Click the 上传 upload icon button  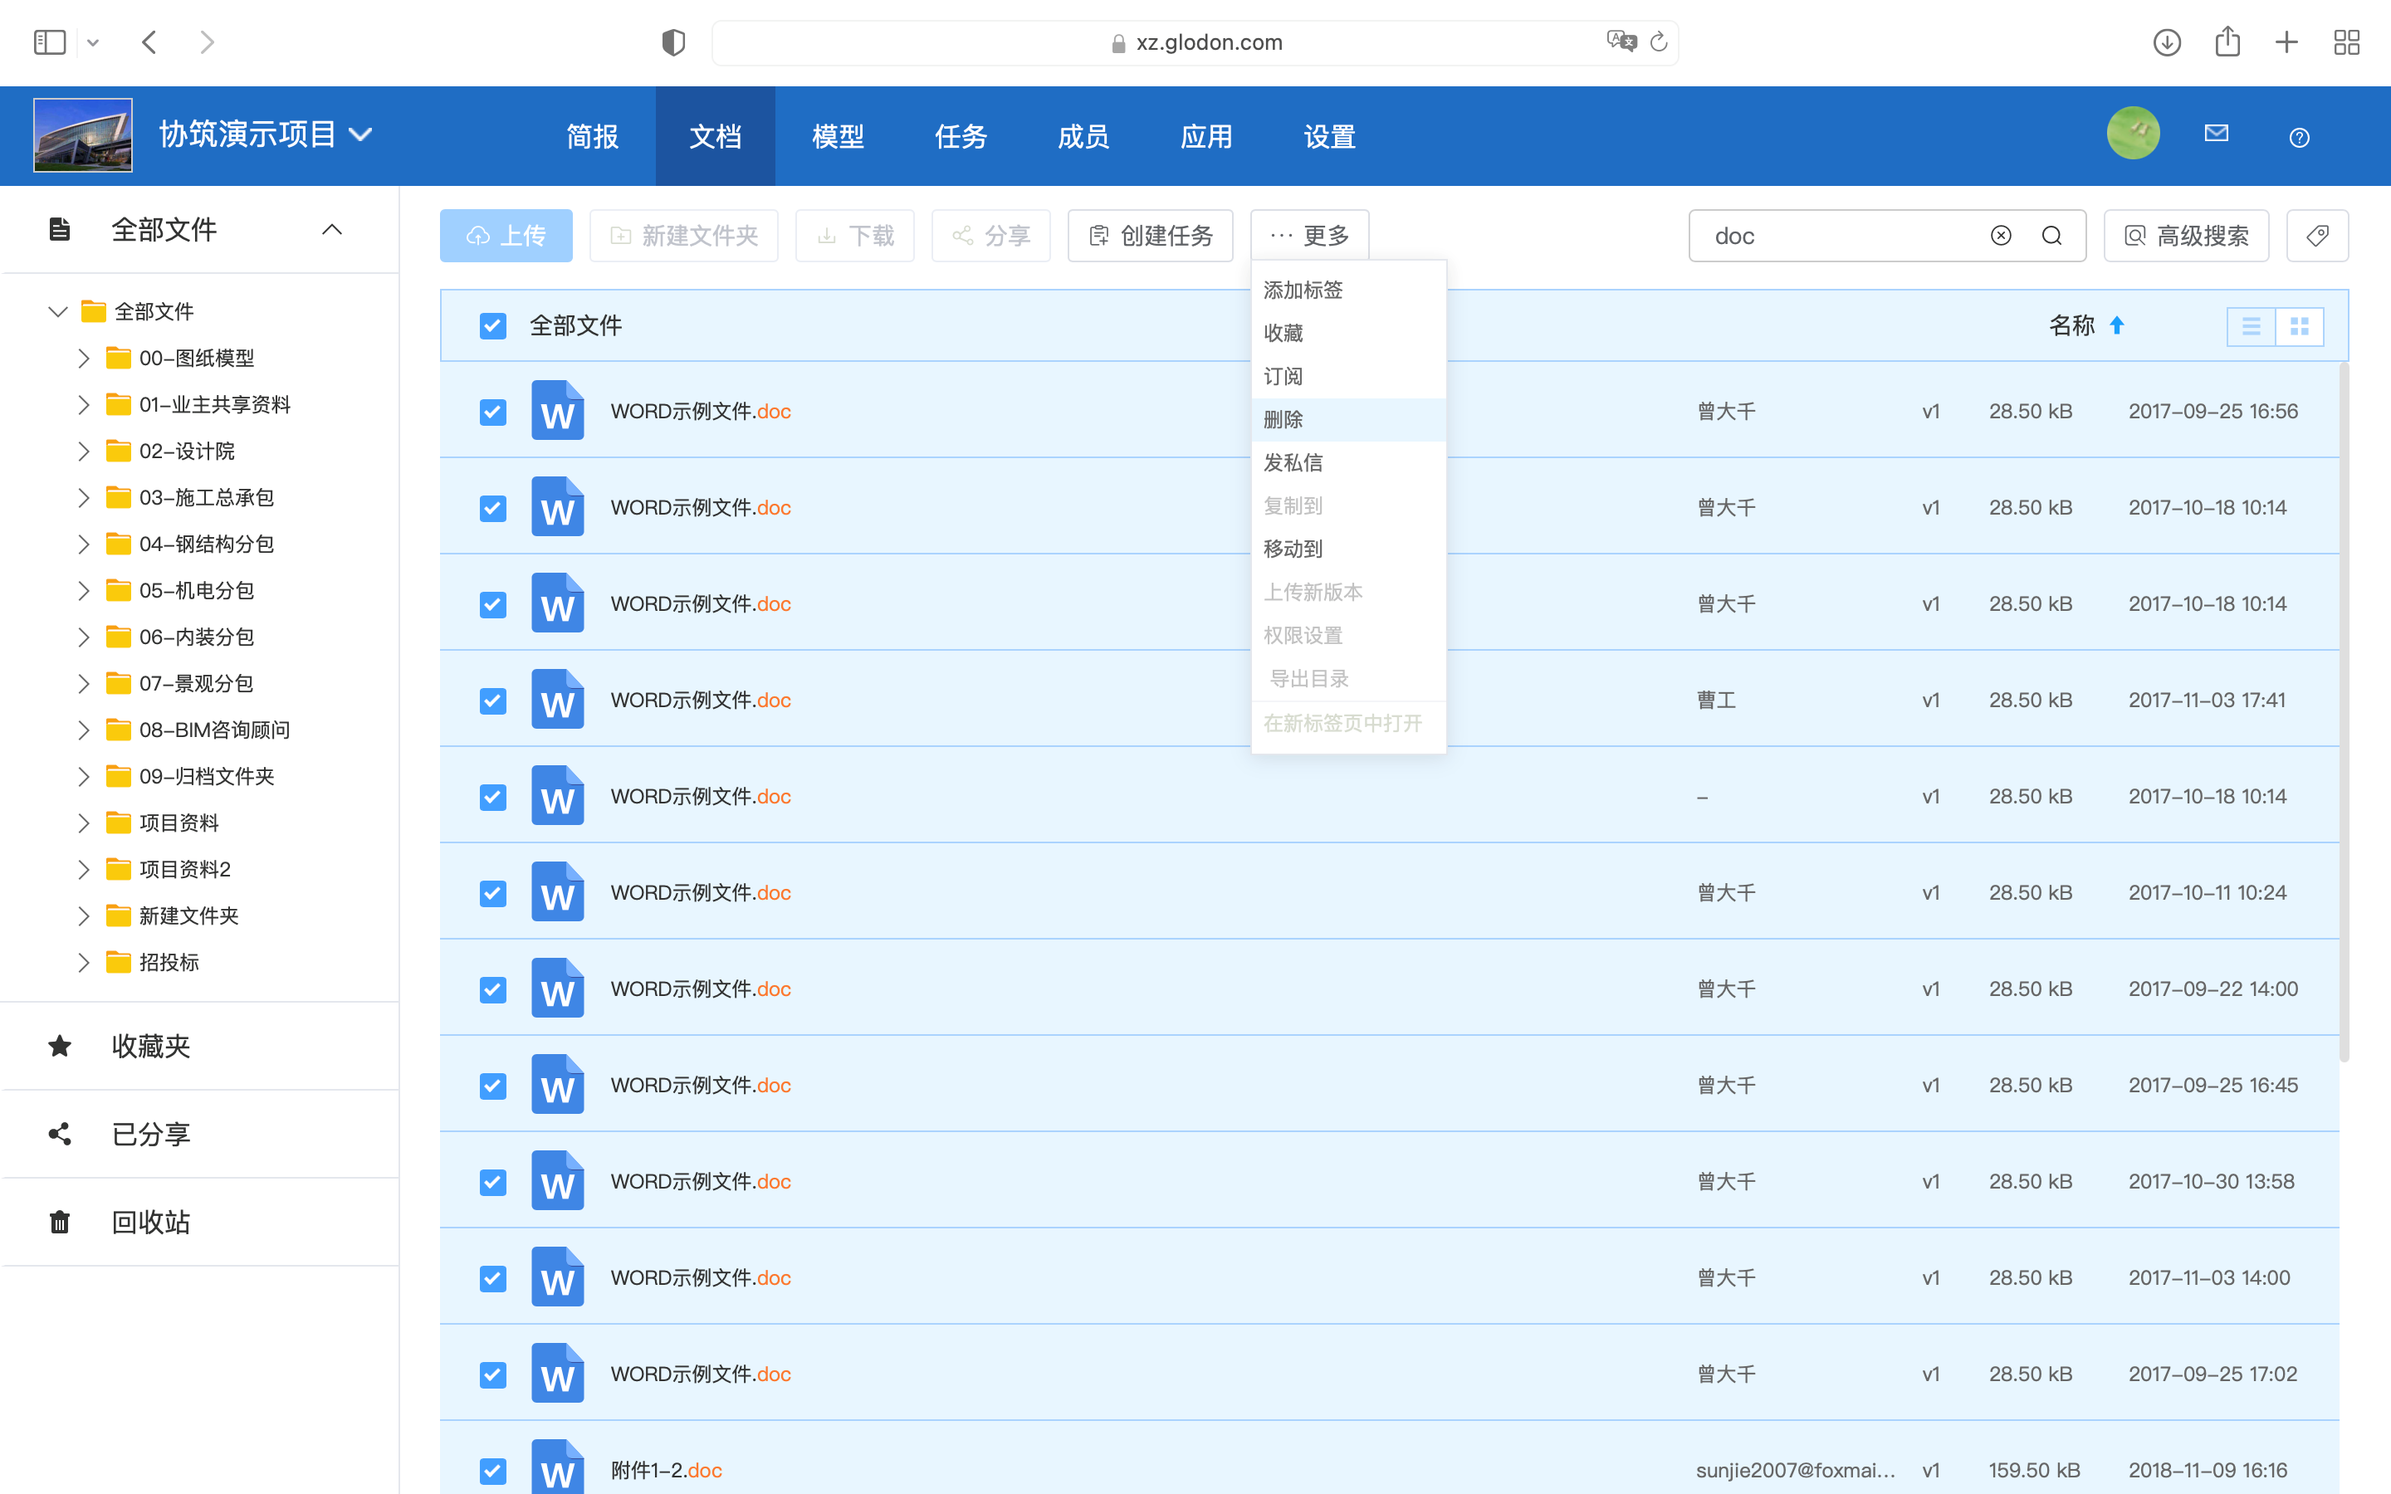(478, 235)
